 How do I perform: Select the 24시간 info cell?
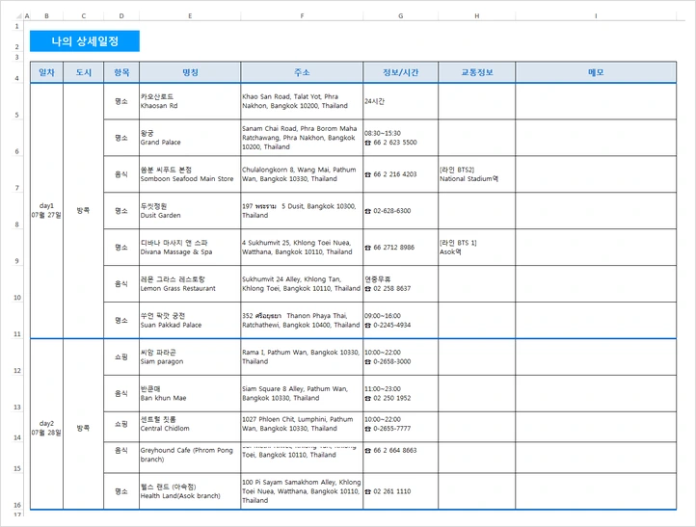pos(400,101)
